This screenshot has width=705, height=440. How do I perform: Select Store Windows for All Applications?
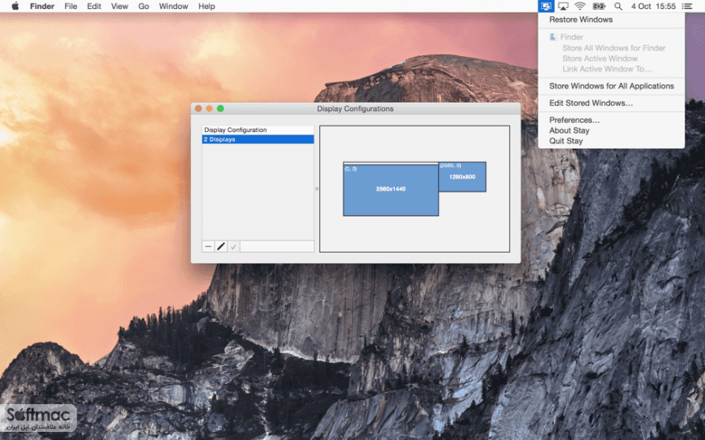point(611,86)
